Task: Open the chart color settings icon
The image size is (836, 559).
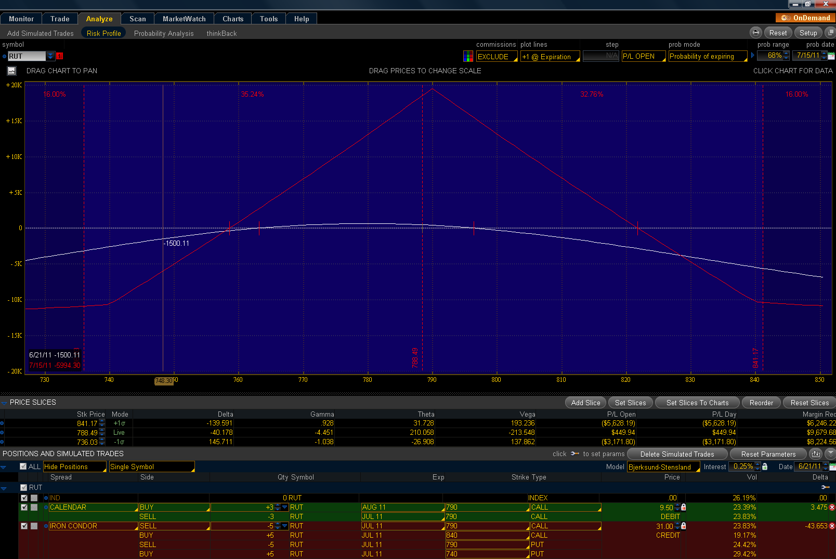Action: [468, 56]
